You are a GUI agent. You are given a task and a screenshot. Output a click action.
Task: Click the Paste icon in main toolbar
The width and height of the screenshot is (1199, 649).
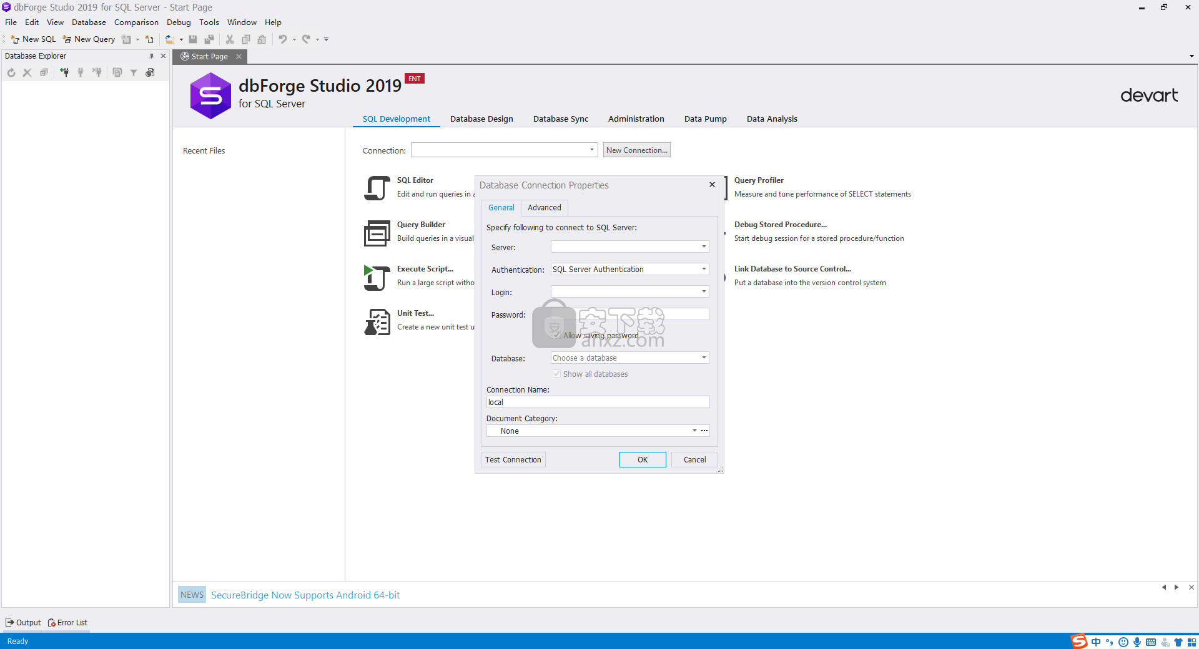[x=262, y=39]
